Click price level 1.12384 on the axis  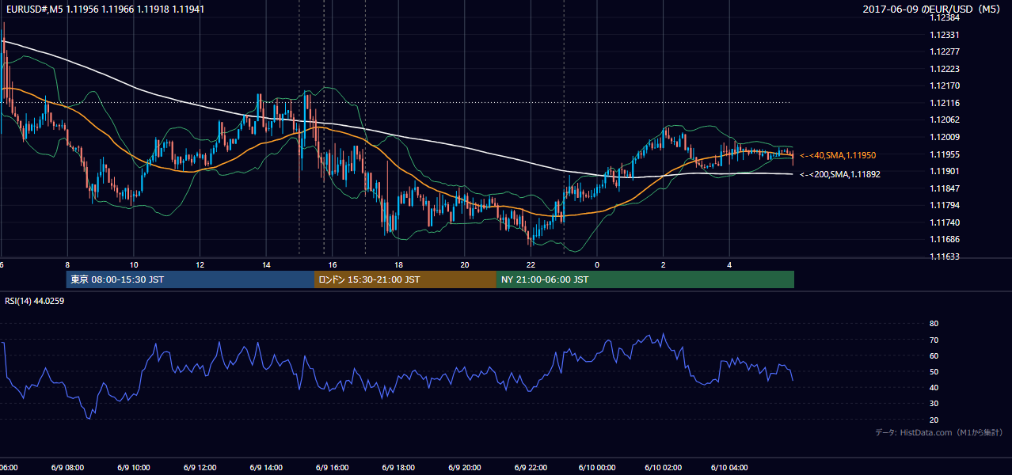coord(945,17)
